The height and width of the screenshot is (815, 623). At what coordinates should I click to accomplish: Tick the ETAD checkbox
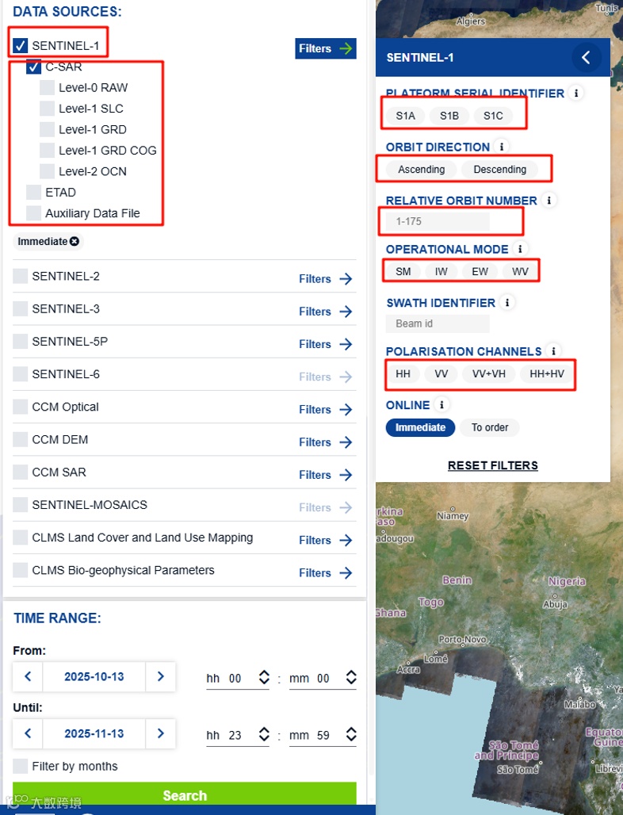click(x=34, y=193)
